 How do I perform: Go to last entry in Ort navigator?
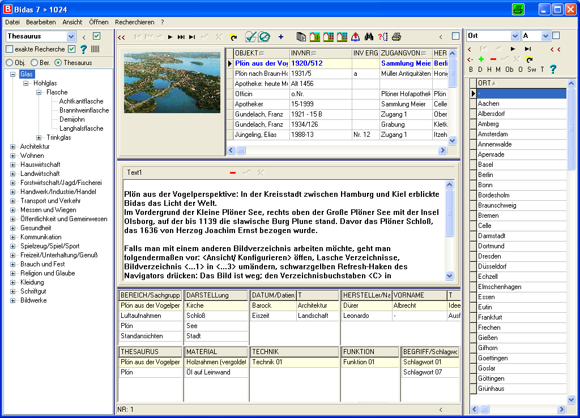point(528,49)
